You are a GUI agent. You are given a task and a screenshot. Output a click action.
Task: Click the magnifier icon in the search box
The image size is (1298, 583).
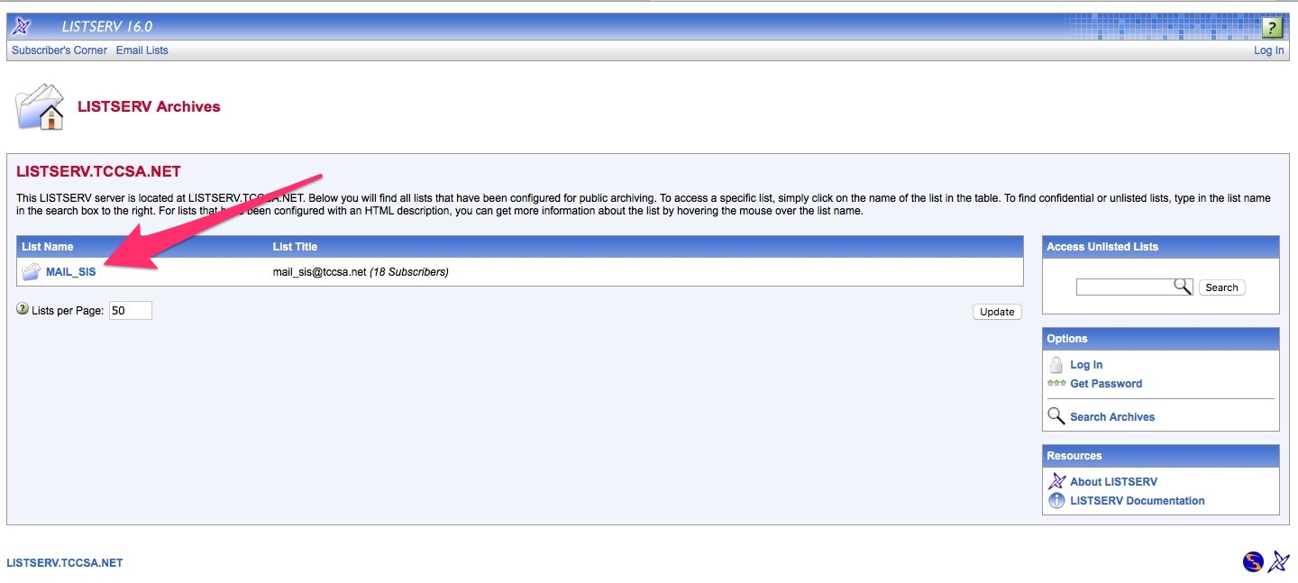pos(1183,287)
